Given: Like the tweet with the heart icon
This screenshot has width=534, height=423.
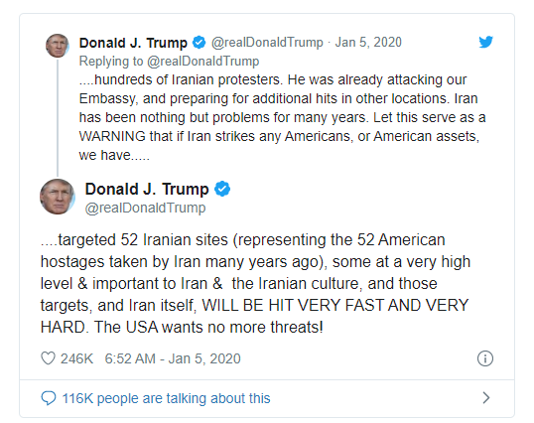Looking at the screenshot, I should pyautogui.click(x=48, y=358).
